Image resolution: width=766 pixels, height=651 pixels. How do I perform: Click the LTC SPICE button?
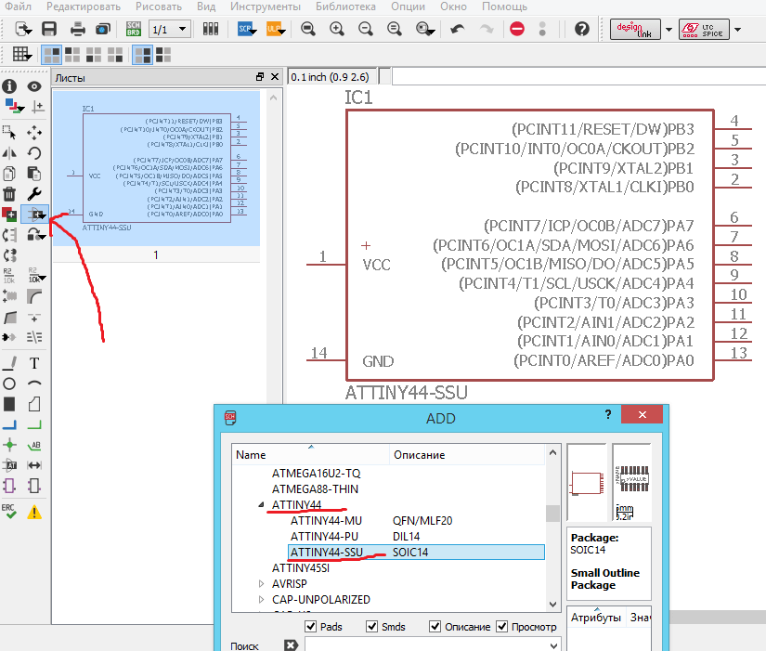coord(704,30)
